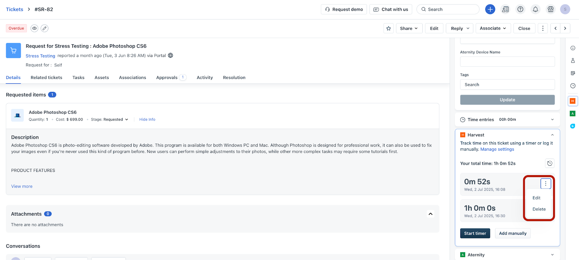This screenshot has height=260, width=579.
Task: Switch to the Related tickets tab
Action: 46,78
